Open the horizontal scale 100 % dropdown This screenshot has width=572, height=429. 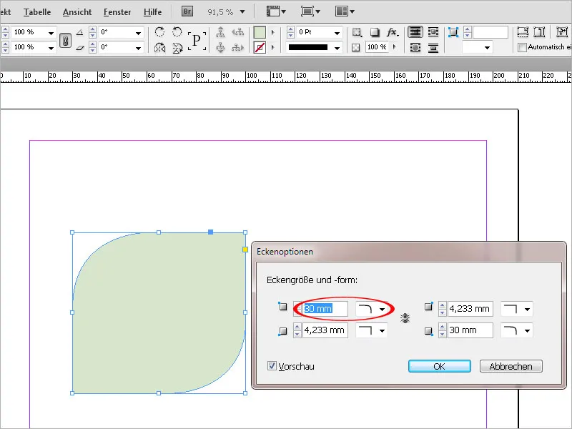tap(51, 33)
